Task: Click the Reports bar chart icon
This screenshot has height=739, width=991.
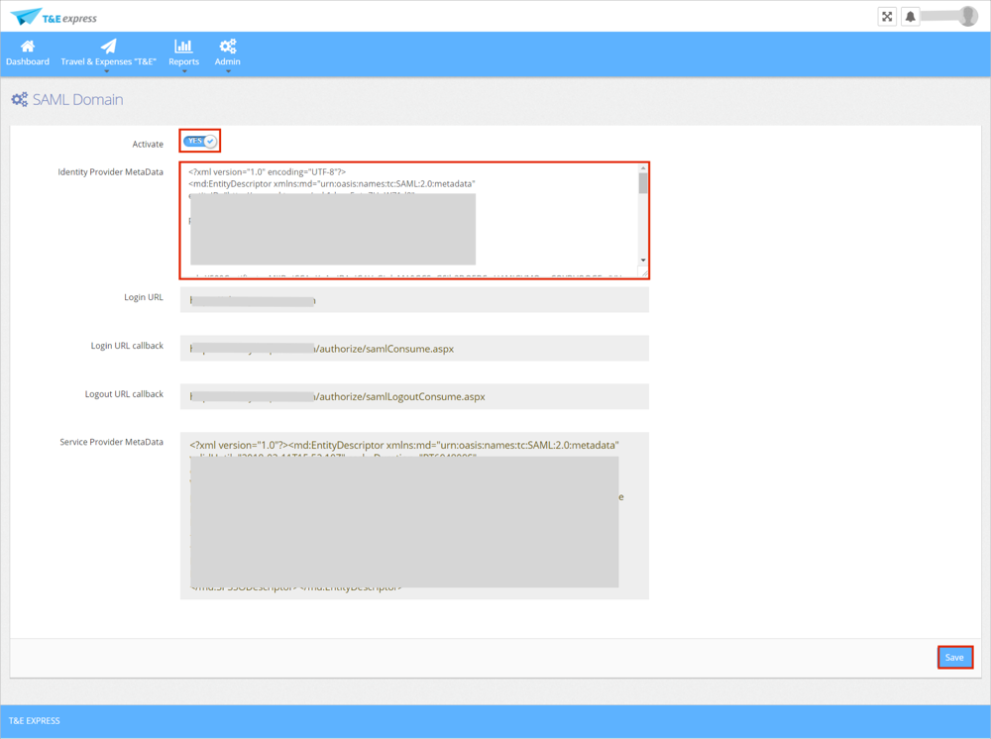Action: coord(183,46)
